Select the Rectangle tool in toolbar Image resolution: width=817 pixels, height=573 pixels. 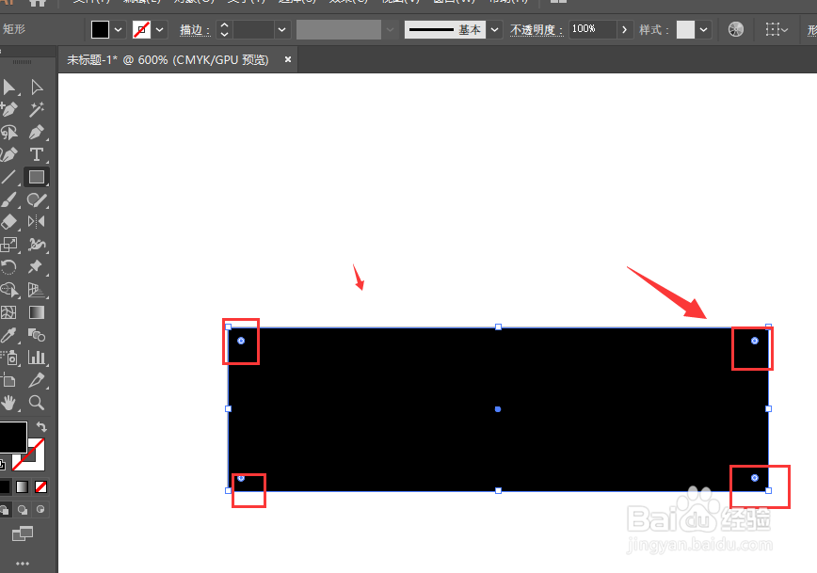pyautogui.click(x=37, y=178)
